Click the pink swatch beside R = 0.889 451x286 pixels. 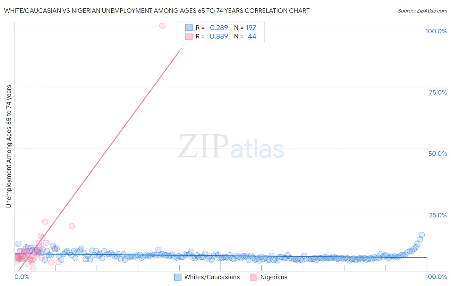point(189,36)
